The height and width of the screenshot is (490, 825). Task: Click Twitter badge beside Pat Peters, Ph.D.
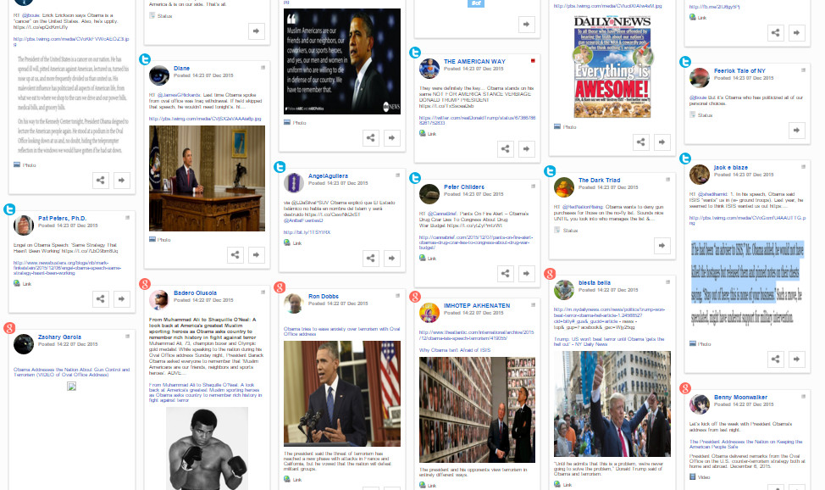(9, 209)
